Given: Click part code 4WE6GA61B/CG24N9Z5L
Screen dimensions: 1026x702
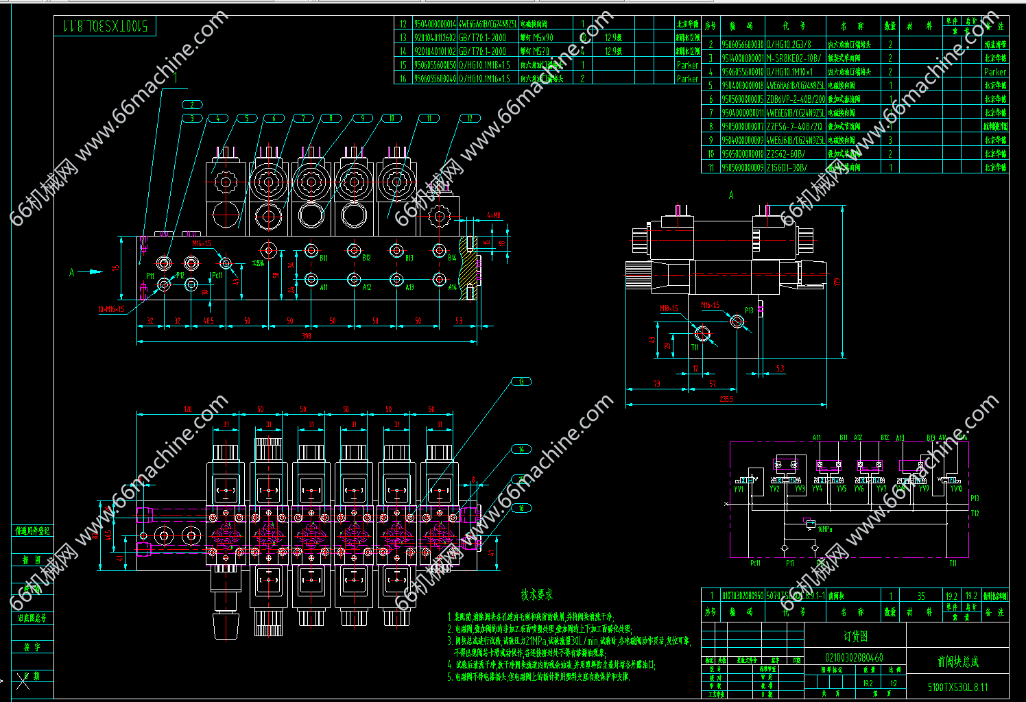Looking at the screenshot, I should click(x=488, y=24).
